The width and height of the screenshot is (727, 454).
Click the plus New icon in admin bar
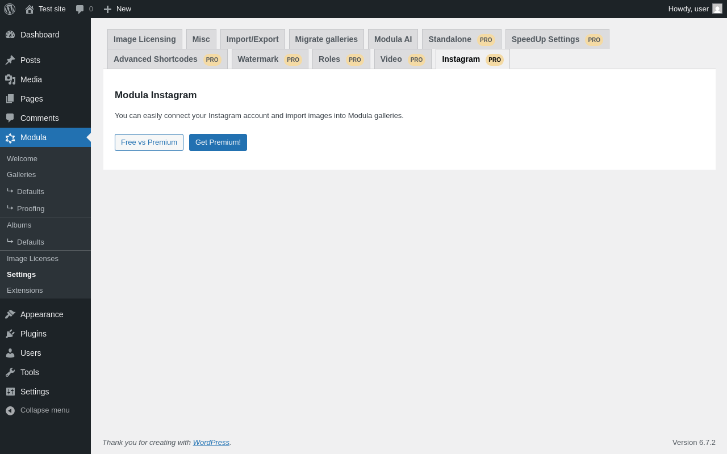tap(107, 9)
